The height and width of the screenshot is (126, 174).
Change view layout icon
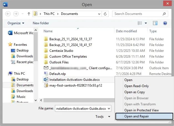pyautogui.click(x=140, y=23)
